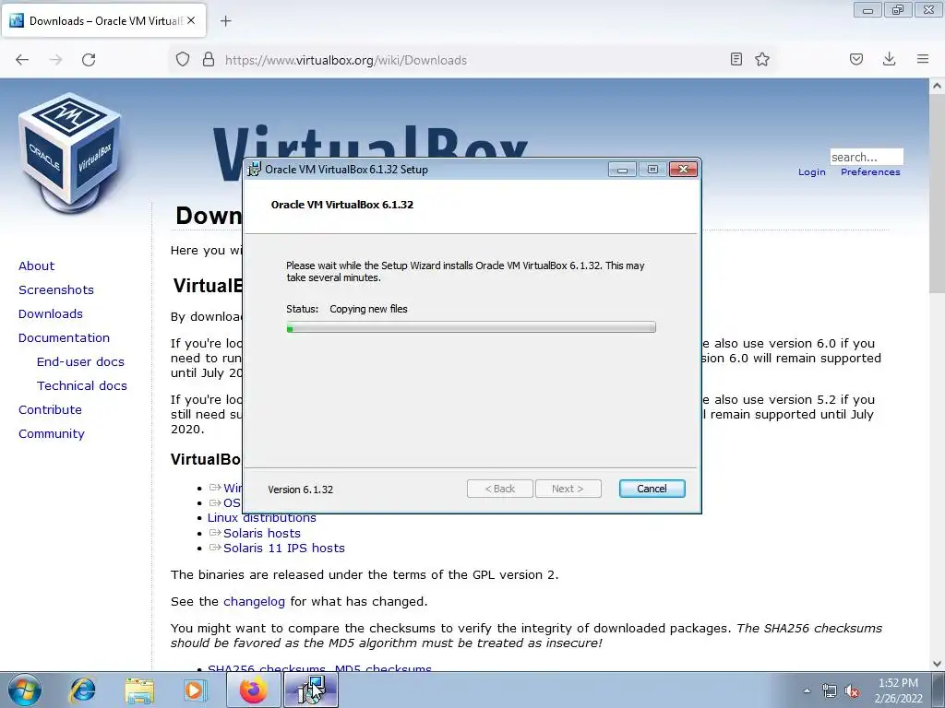Image resolution: width=945 pixels, height=708 pixels.
Task: Toggle reader view icon in address bar
Action: tap(736, 59)
